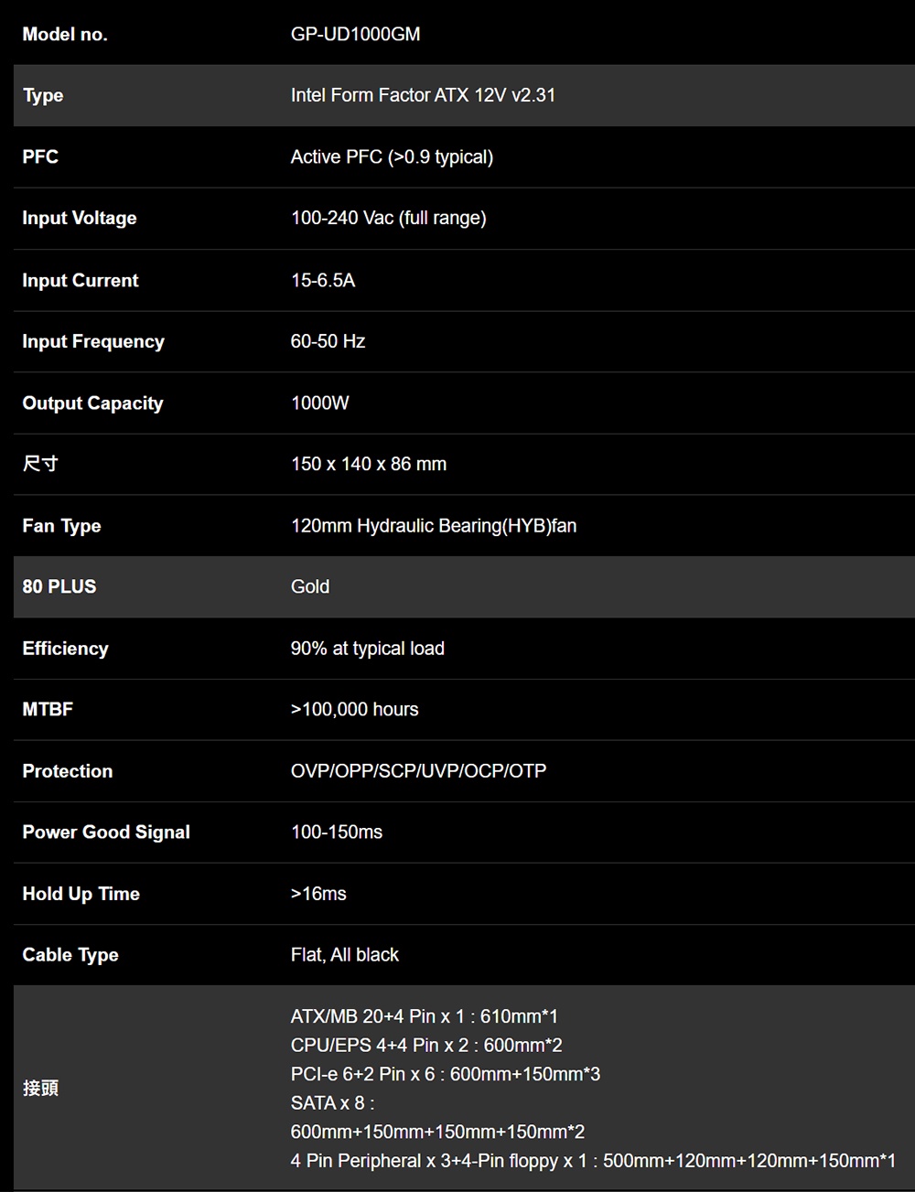Select the Fan Type label
Image resolution: width=915 pixels, height=1192 pixels.
(x=61, y=526)
